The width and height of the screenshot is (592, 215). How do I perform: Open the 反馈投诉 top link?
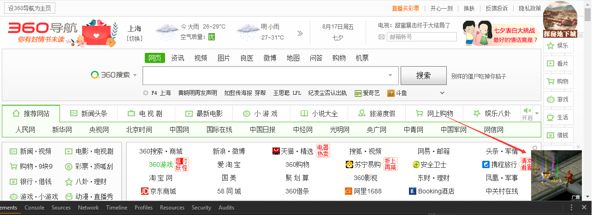click(497, 8)
